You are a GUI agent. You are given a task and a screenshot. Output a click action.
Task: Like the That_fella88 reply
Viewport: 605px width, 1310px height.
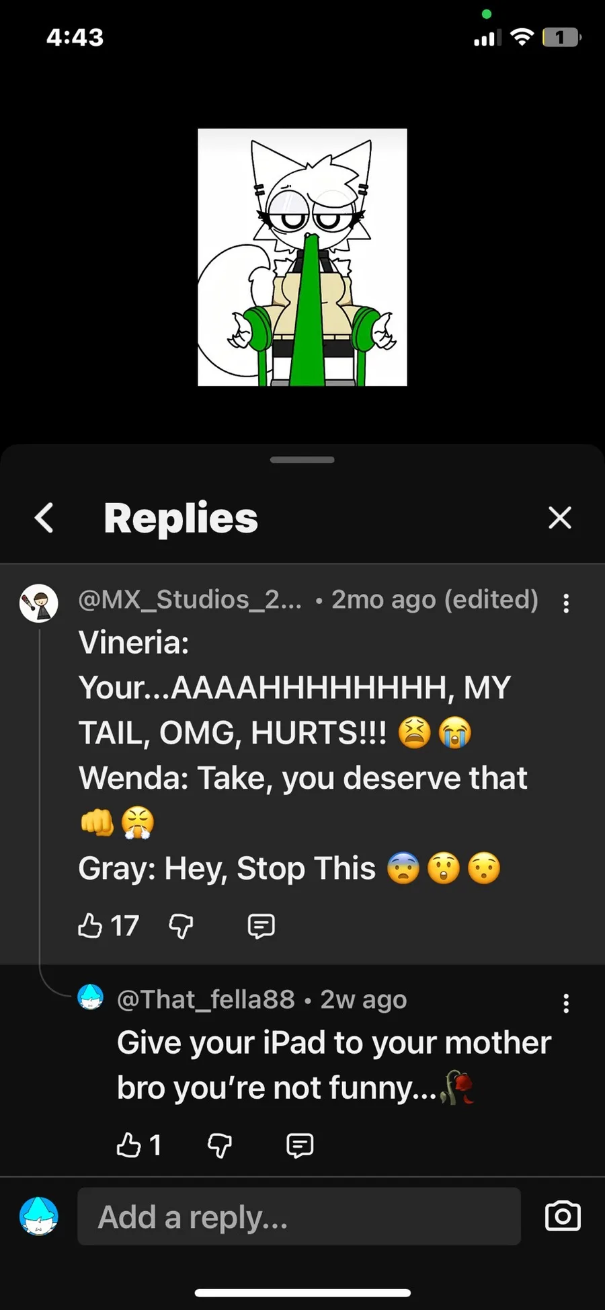coord(129,1145)
